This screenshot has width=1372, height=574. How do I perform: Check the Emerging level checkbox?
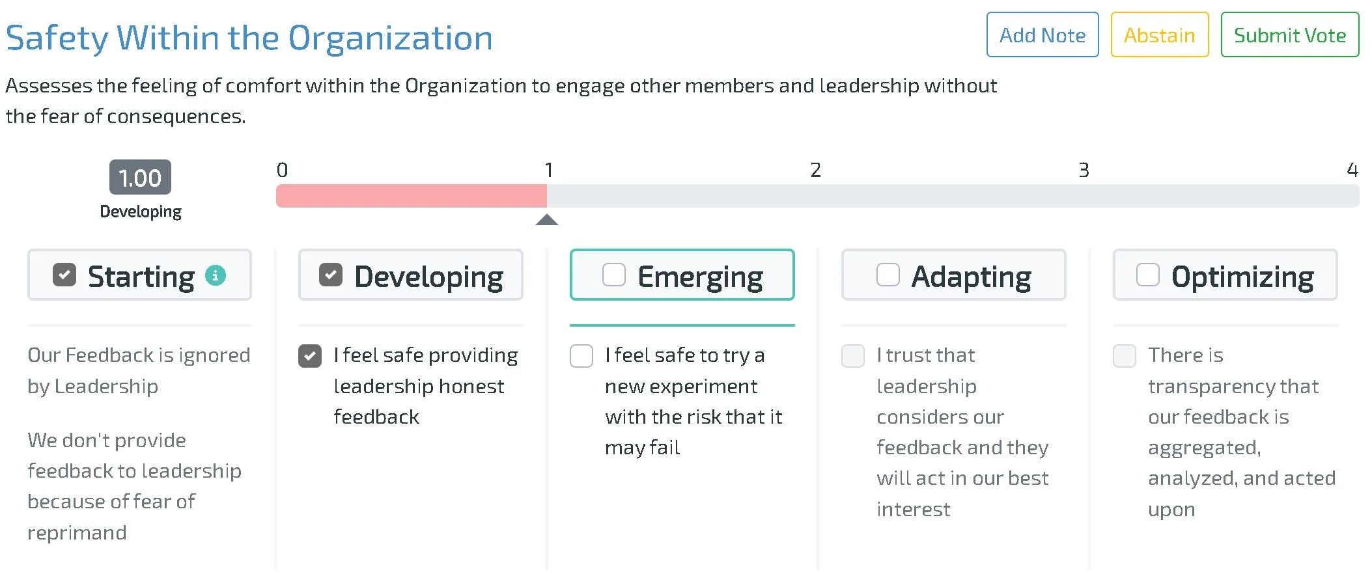pos(614,275)
